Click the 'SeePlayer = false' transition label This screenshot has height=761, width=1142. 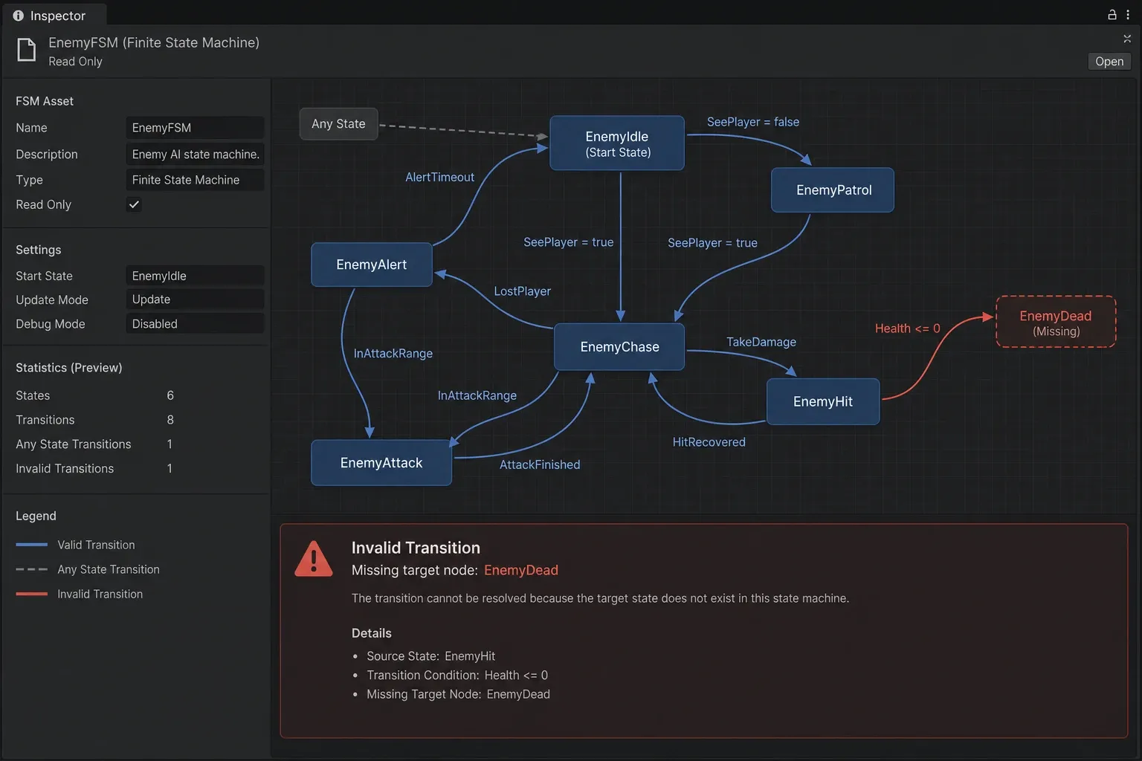tap(753, 122)
